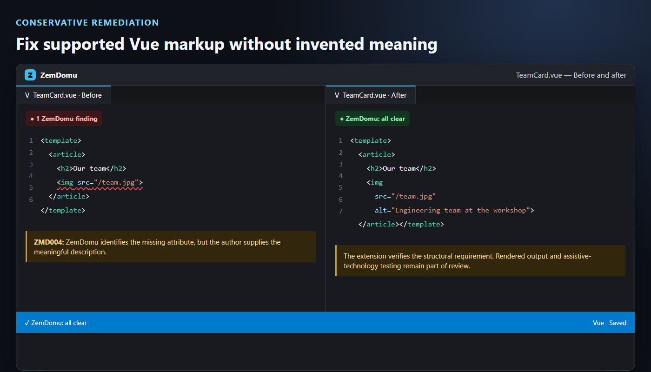Click the src="/team.jpg" line in After pane
The width and height of the screenshot is (651, 372).
coord(405,196)
